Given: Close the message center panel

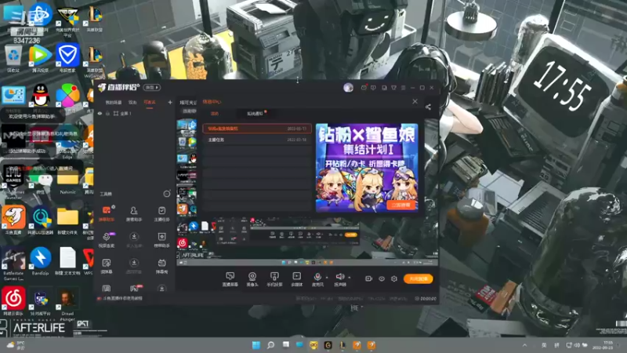Looking at the screenshot, I should click(x=415, y=102).
